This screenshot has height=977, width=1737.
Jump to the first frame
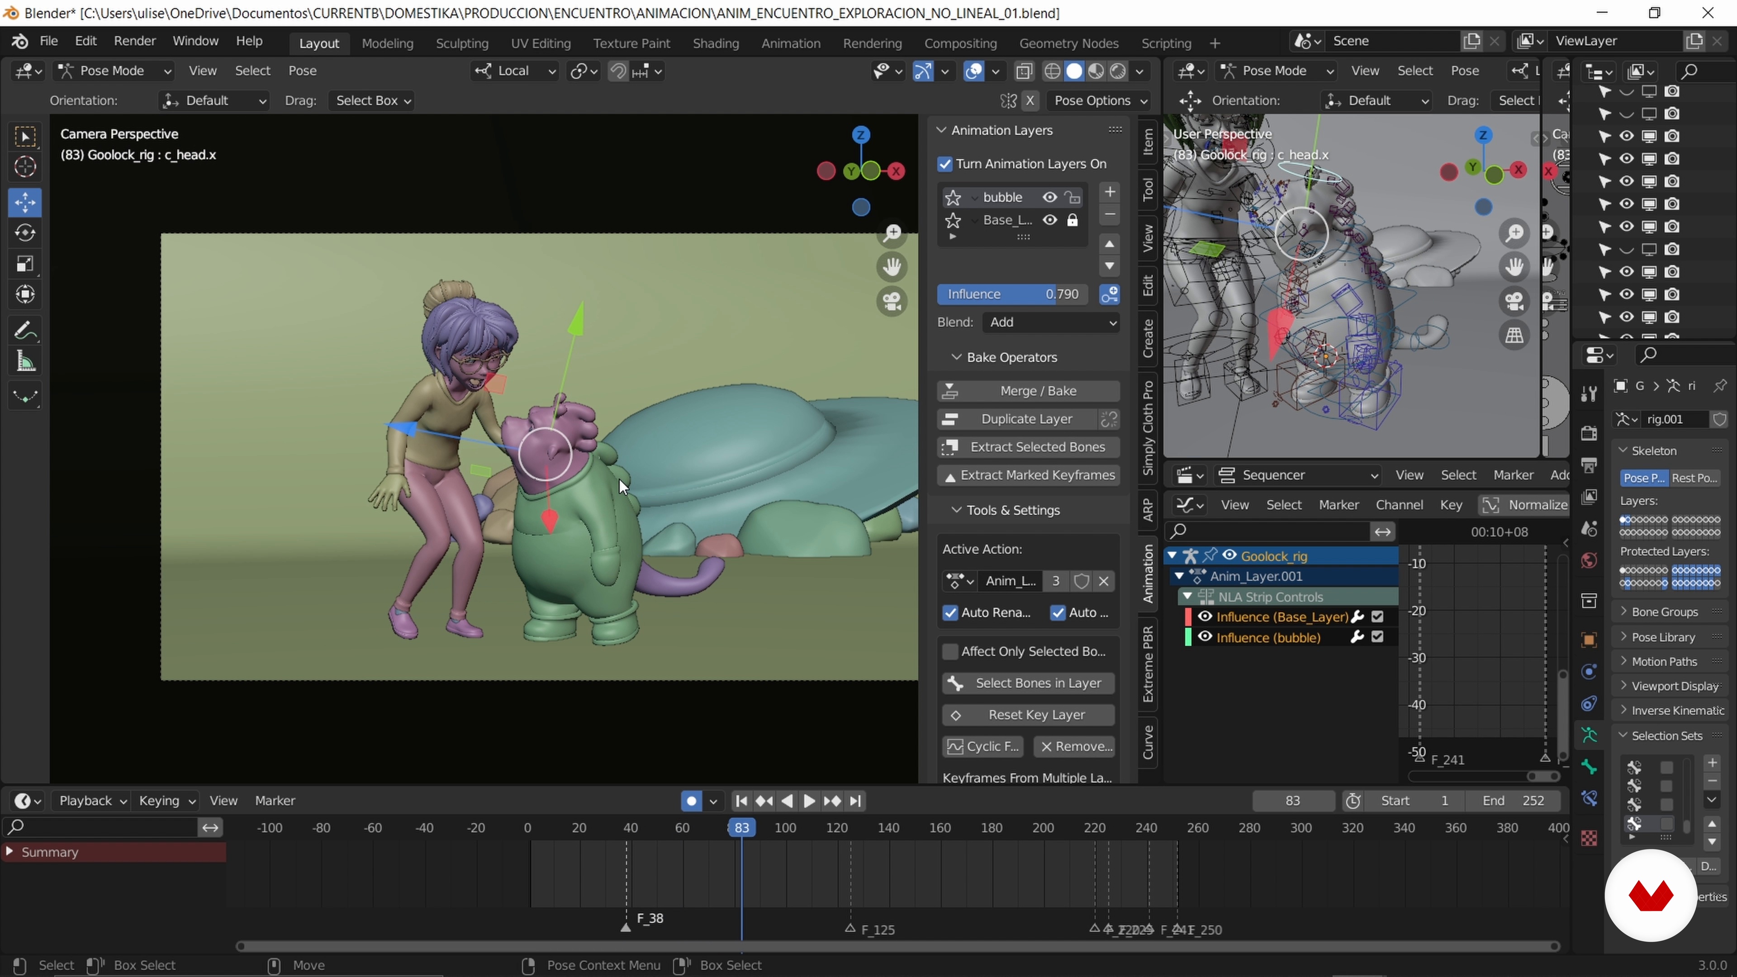coord(741,801)
